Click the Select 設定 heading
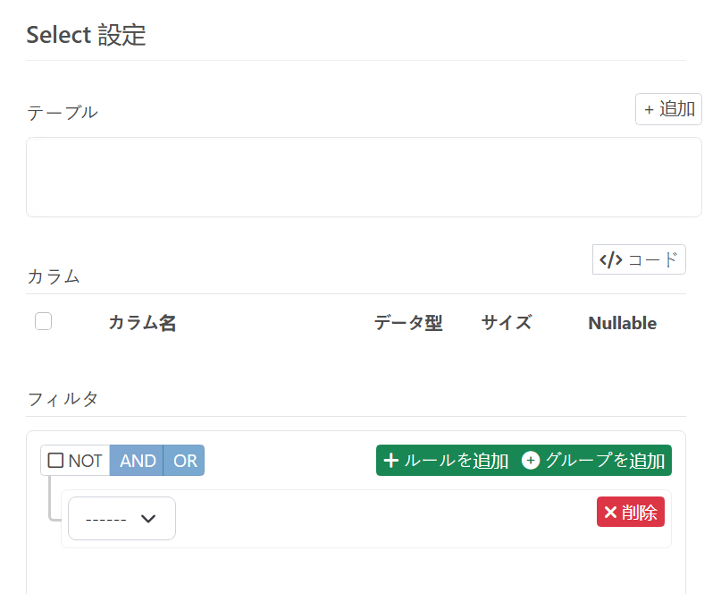Image resolution: width=721 pixels, height=594 pixels. (x=86, y=36)
